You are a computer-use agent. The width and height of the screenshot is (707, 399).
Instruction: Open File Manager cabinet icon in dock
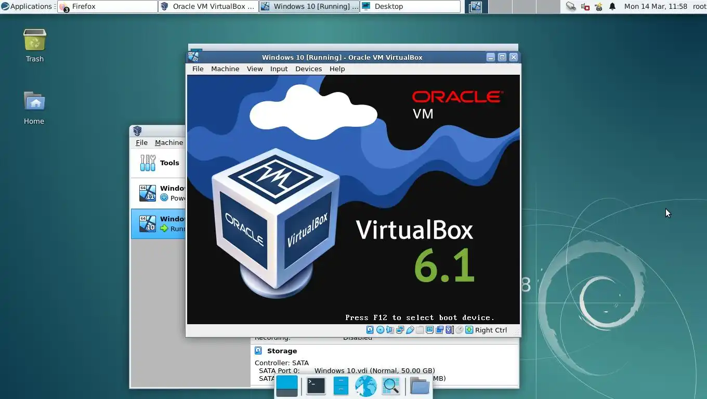pos(341,386)
